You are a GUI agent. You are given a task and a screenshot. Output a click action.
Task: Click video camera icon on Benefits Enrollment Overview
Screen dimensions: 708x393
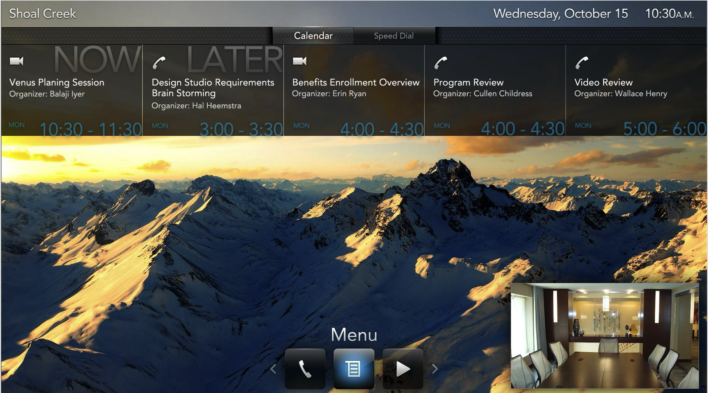coord(299,61)
